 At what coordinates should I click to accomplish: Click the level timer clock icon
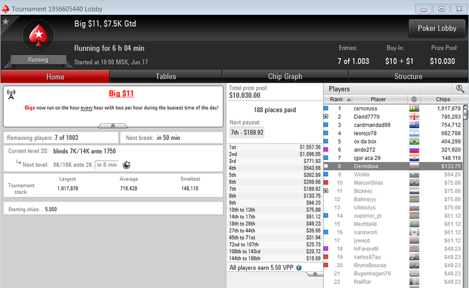pyautogui.click(x=127, y=165)
